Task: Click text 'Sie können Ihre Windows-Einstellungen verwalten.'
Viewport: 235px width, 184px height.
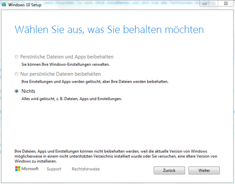Action: pos(66,64)
